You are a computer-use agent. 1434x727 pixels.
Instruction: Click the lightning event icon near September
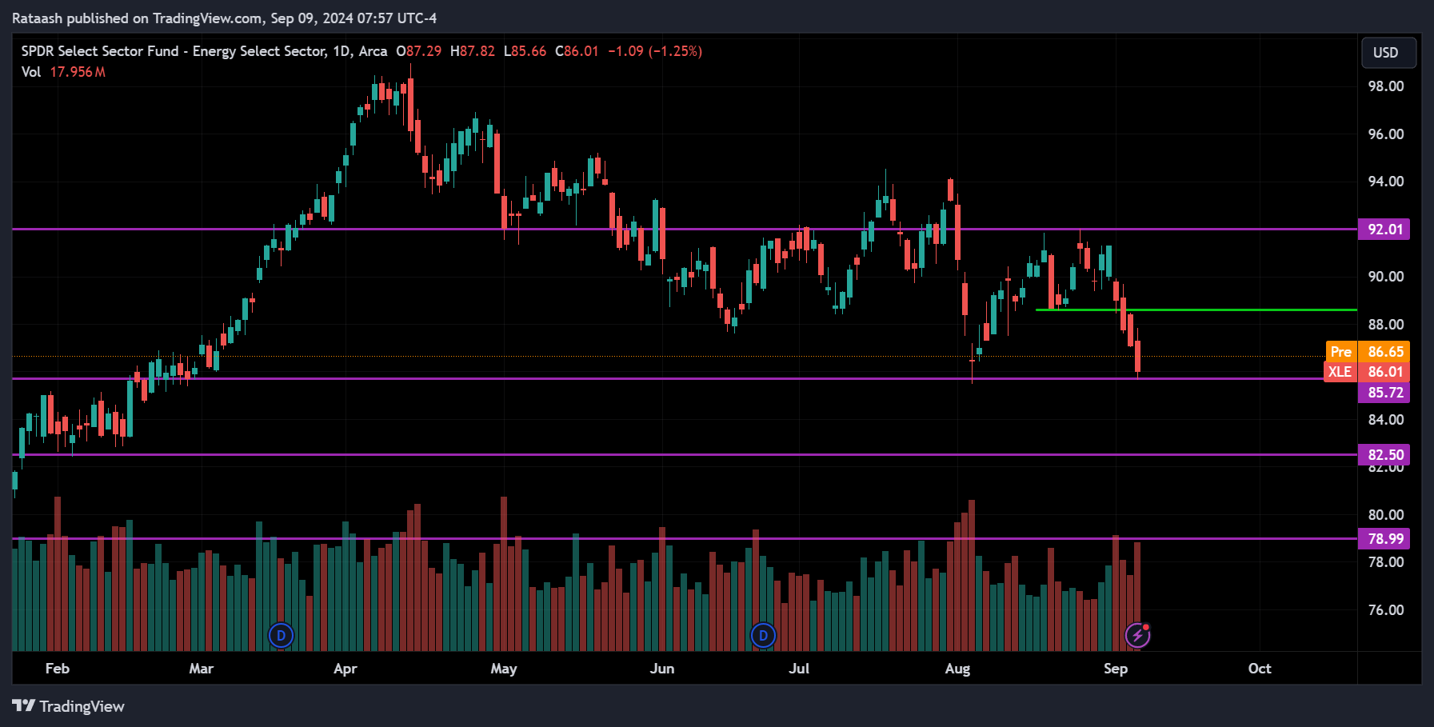1137,636
